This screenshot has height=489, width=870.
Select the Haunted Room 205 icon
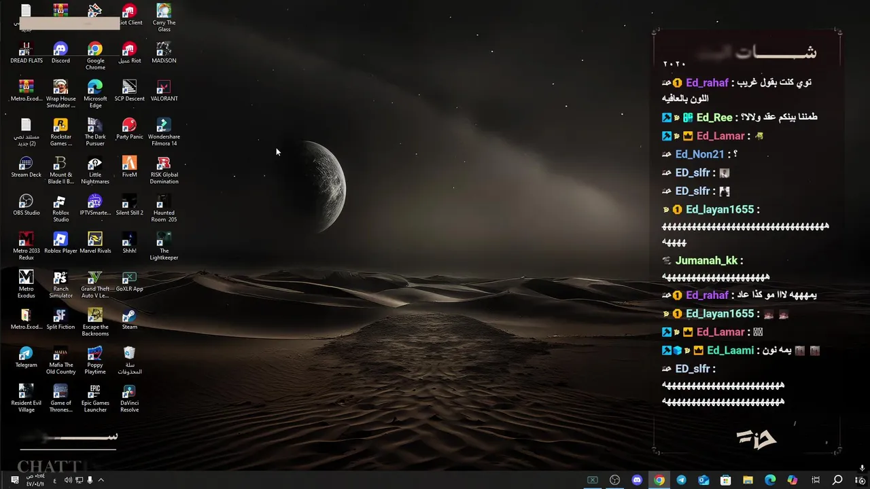[164, 208]
